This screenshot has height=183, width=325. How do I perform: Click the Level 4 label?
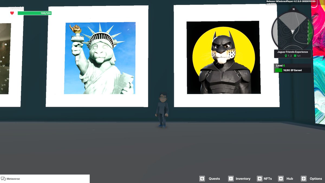coord(280,66)
